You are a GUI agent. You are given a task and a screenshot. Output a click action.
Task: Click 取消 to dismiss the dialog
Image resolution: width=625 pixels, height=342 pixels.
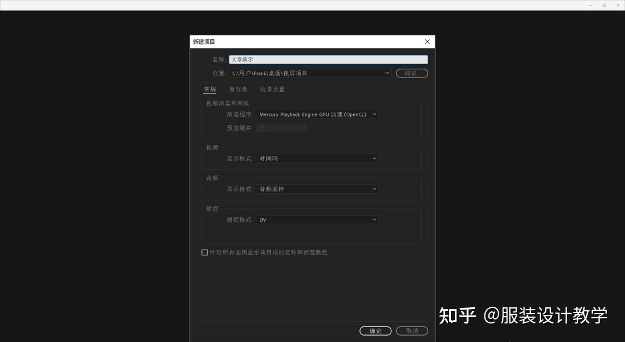coord(412,330)
